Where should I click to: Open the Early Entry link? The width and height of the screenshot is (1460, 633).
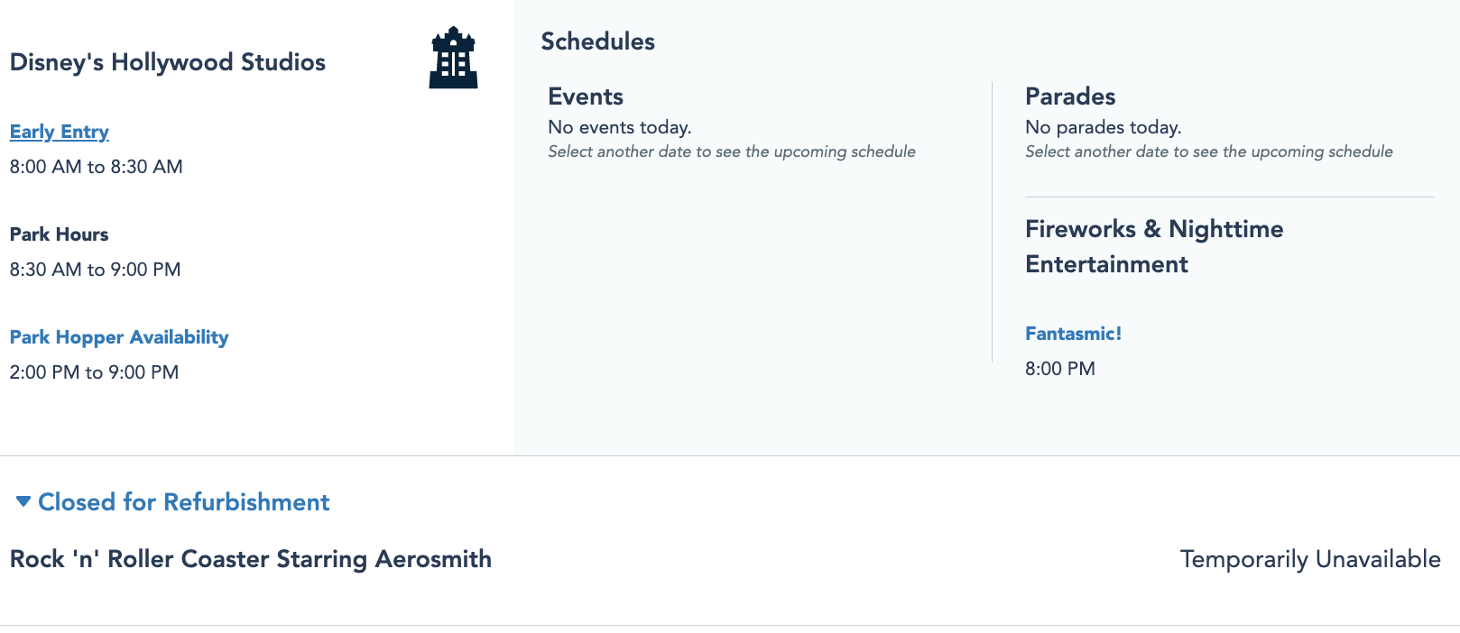60,132
